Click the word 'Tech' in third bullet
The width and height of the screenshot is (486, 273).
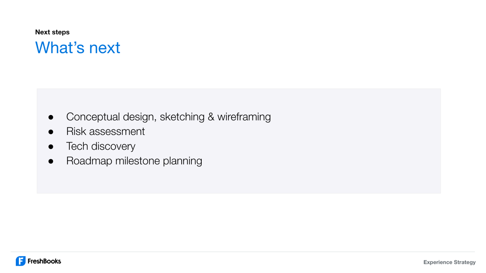click(77, 146)
